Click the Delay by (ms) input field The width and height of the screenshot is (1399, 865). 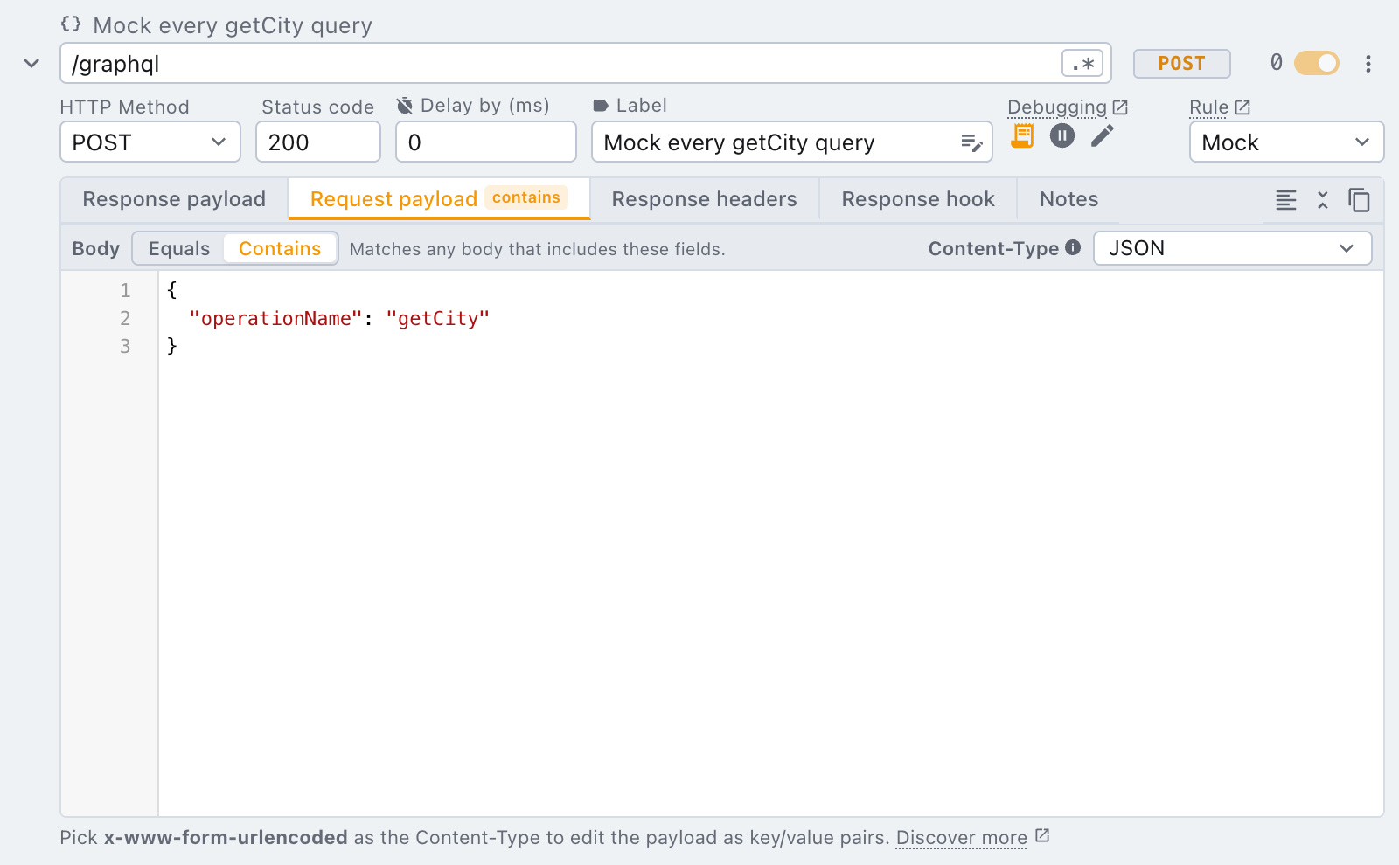486,142
